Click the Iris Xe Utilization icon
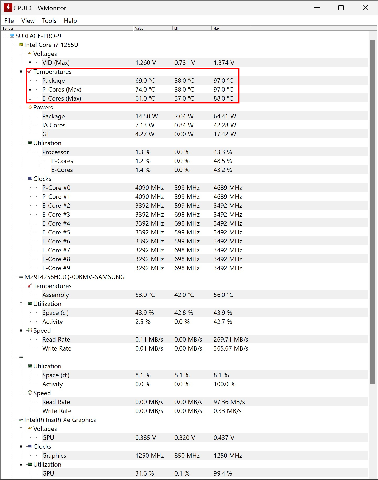 click(30, 464)
